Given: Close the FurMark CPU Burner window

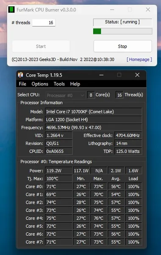Looking at the screenshot, I should 148,10.
